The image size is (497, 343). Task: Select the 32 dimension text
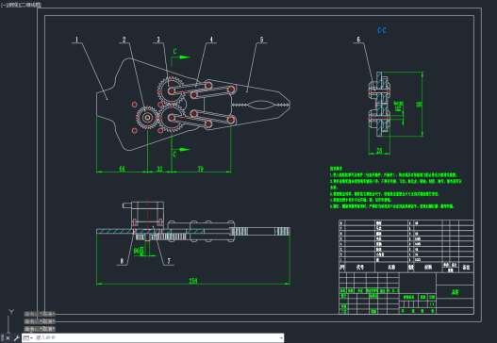(x=159, y=169)
